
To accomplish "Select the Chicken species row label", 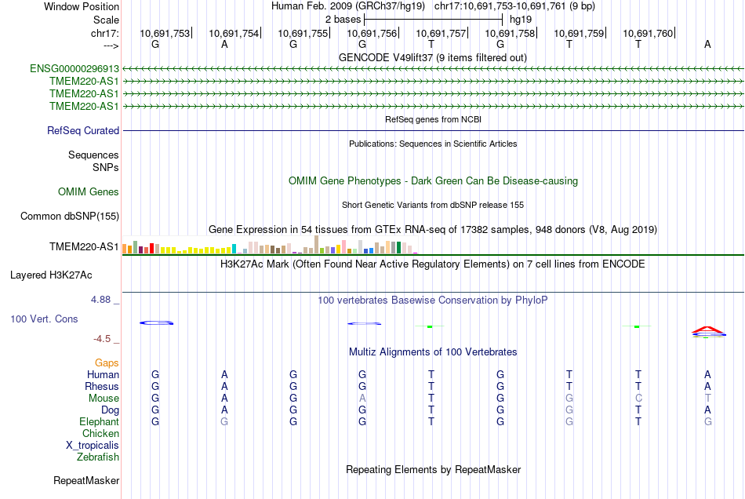I will [x=100, y=433].
